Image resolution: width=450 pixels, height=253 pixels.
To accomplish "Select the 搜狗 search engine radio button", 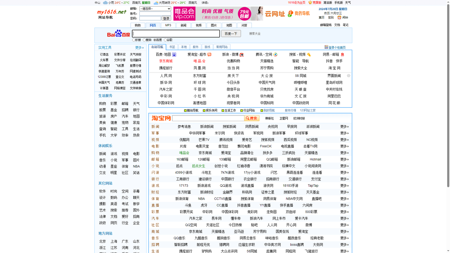I will pos(144,40).
